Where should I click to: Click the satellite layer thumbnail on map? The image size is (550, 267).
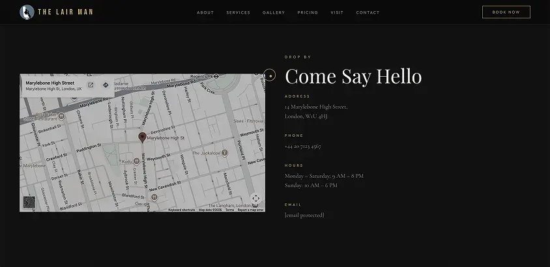coord(29,202)
